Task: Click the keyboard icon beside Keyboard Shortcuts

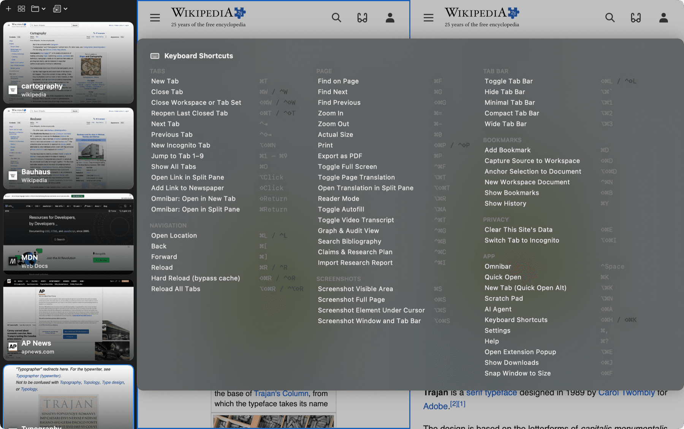Action: (155, 56)
